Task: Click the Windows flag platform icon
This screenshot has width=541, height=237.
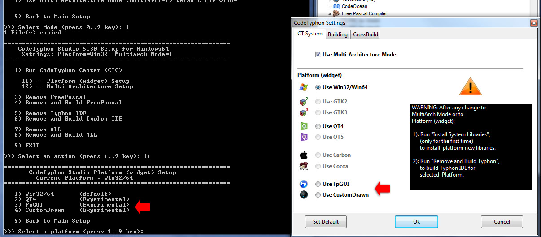Action: (304, 87)
